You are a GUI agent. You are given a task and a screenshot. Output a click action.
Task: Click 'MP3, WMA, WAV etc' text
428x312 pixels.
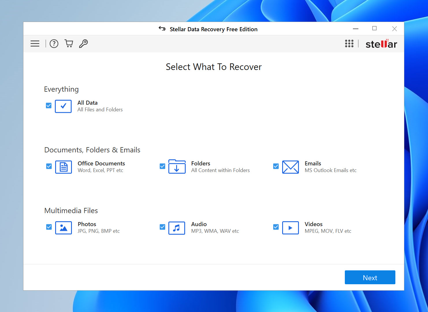[215, 231]
